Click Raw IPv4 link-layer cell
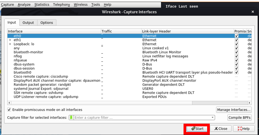Screen dimensions: 259x135 150,60
